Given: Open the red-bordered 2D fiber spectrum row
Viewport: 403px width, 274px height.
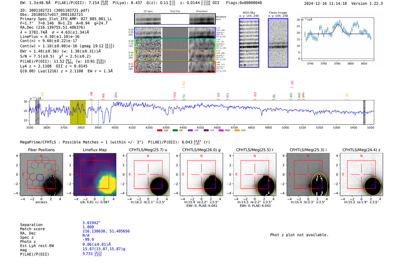Looking at the screenshot, I should point(175,67).
